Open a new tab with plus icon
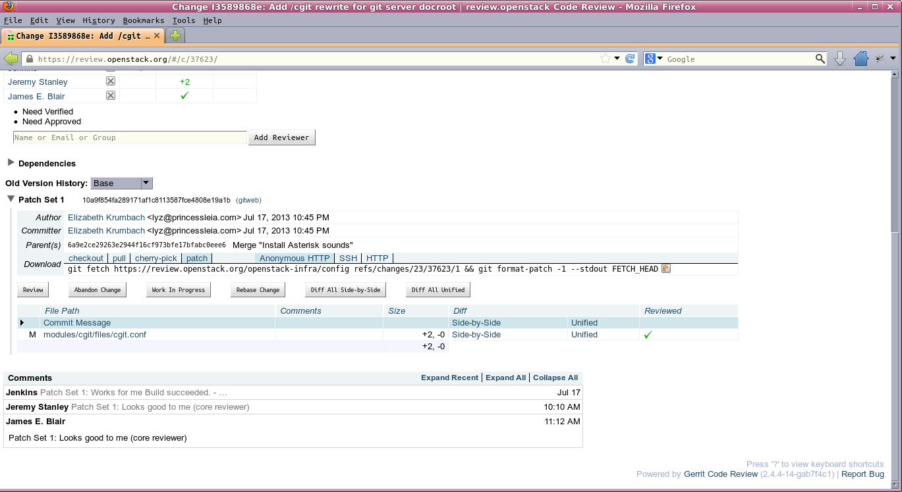Screen dimensions: 902x492 click(175, 36)
